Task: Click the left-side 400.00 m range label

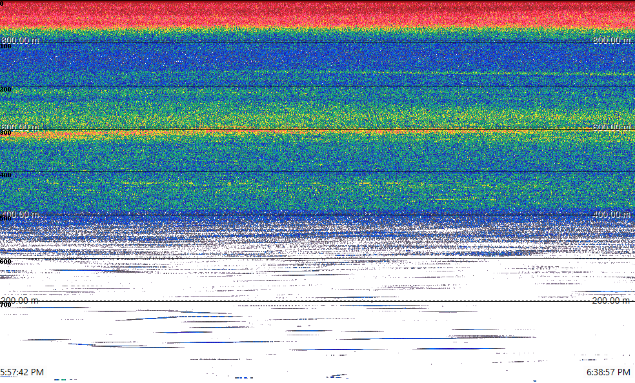Action: tap(20, 214)
